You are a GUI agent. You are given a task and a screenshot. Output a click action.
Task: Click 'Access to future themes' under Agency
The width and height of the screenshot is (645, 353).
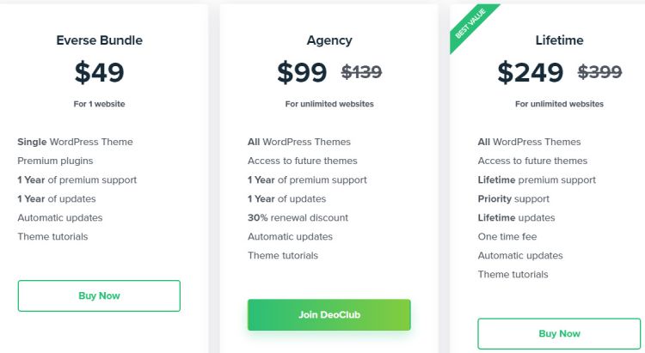point(302,161)
